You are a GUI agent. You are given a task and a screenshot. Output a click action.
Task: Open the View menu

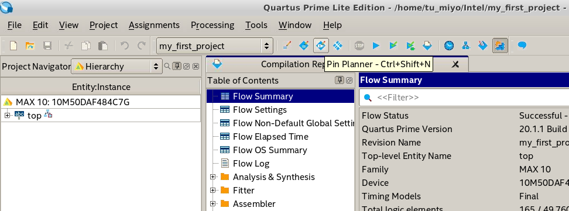click(68, 25)
